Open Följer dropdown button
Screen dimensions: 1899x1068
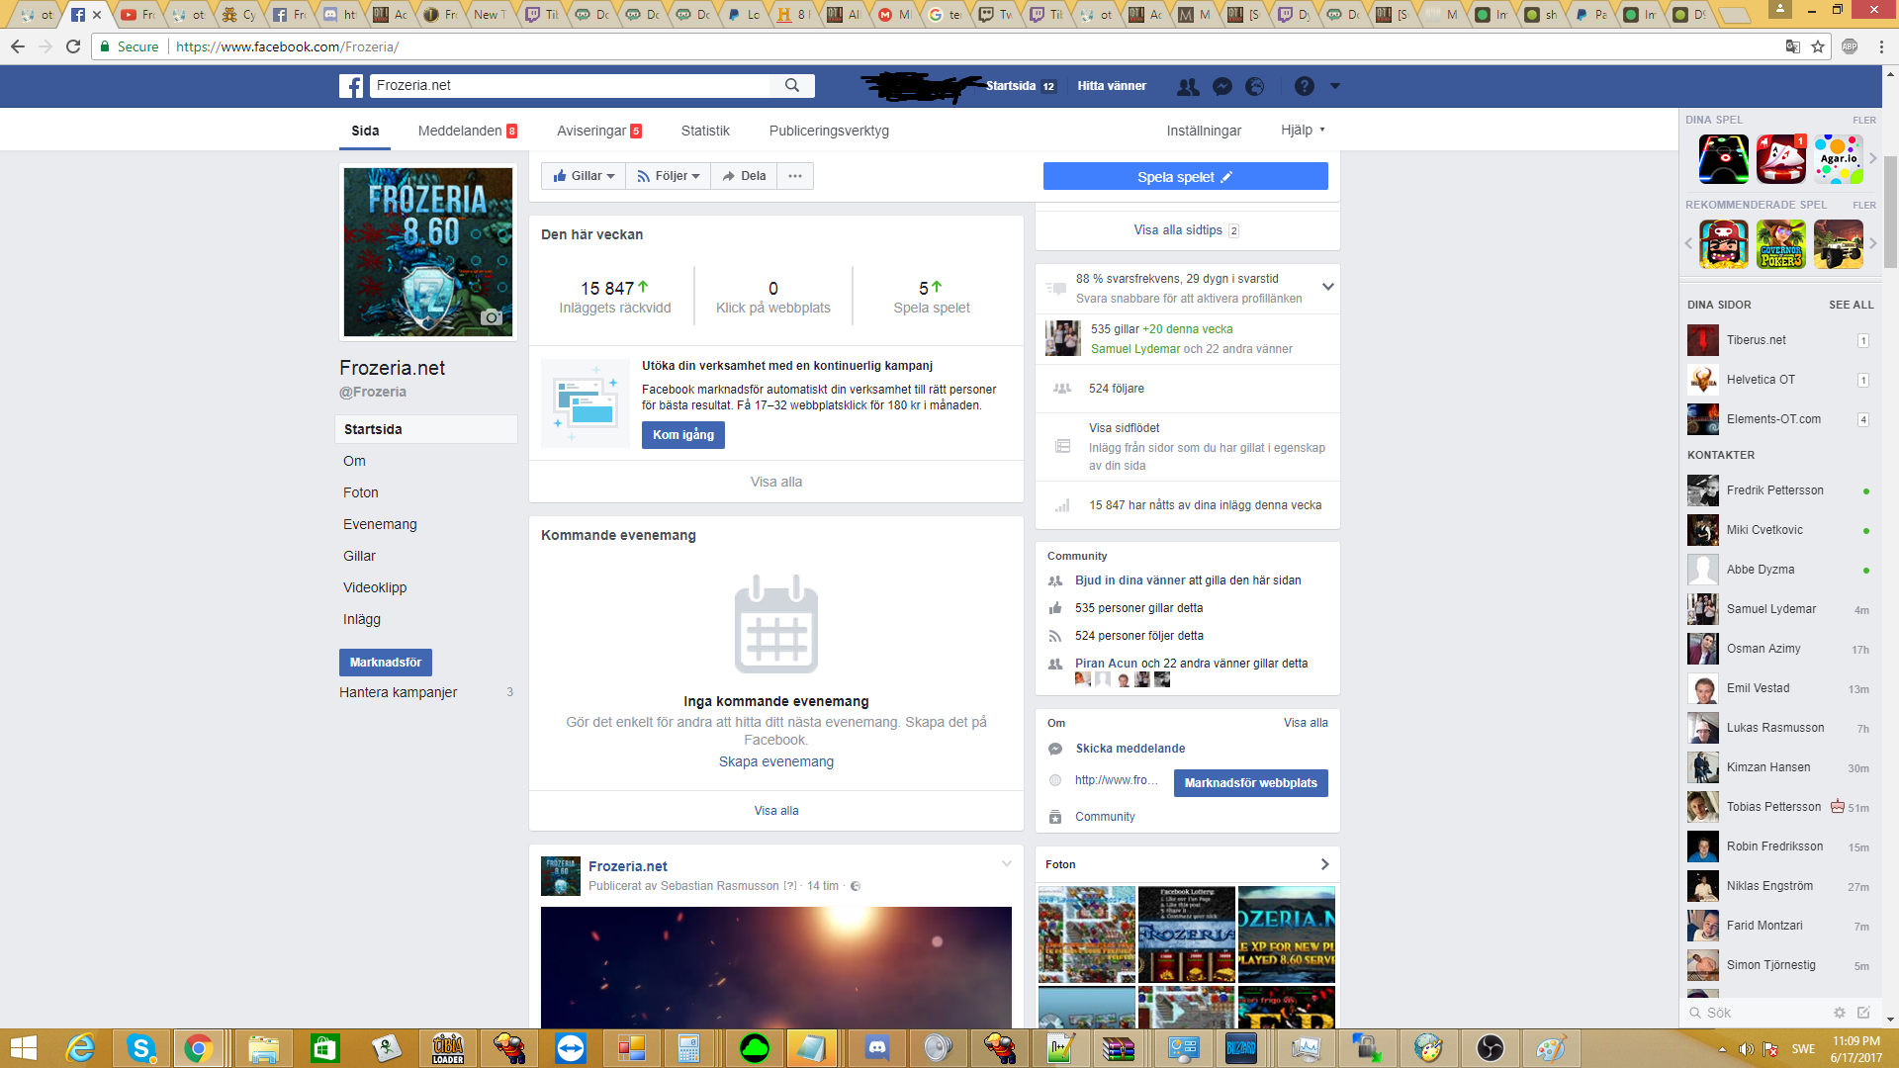[x=669, y=176]
